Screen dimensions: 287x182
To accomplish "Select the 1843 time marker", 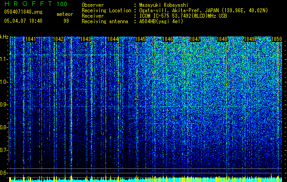I will click(x=85, y=40).
